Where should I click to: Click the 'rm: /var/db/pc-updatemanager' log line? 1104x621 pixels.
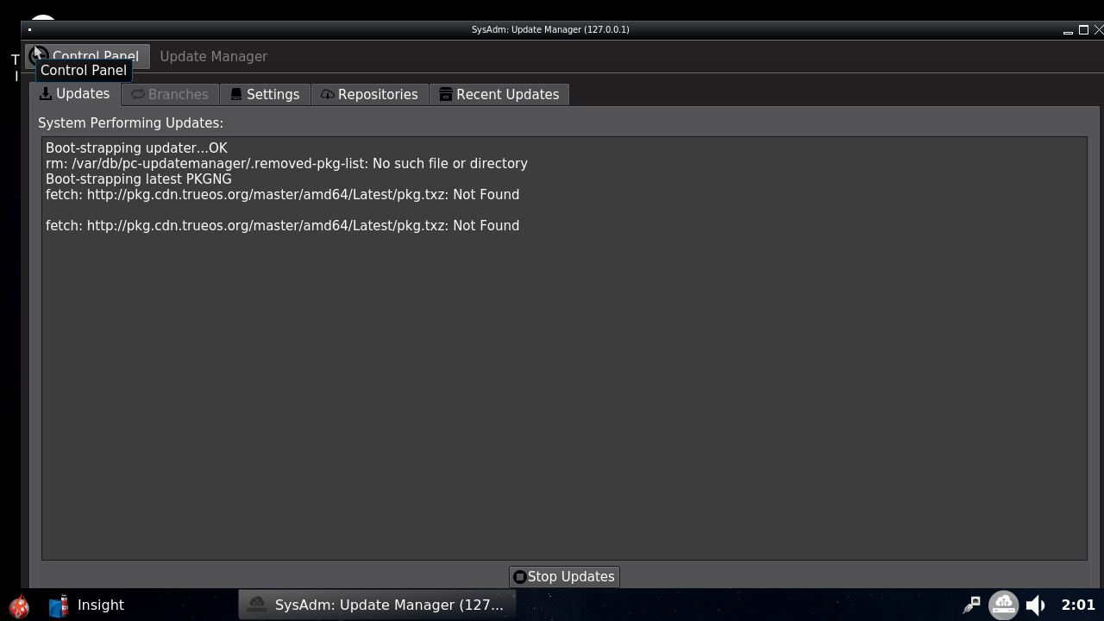tap(286, 164)
